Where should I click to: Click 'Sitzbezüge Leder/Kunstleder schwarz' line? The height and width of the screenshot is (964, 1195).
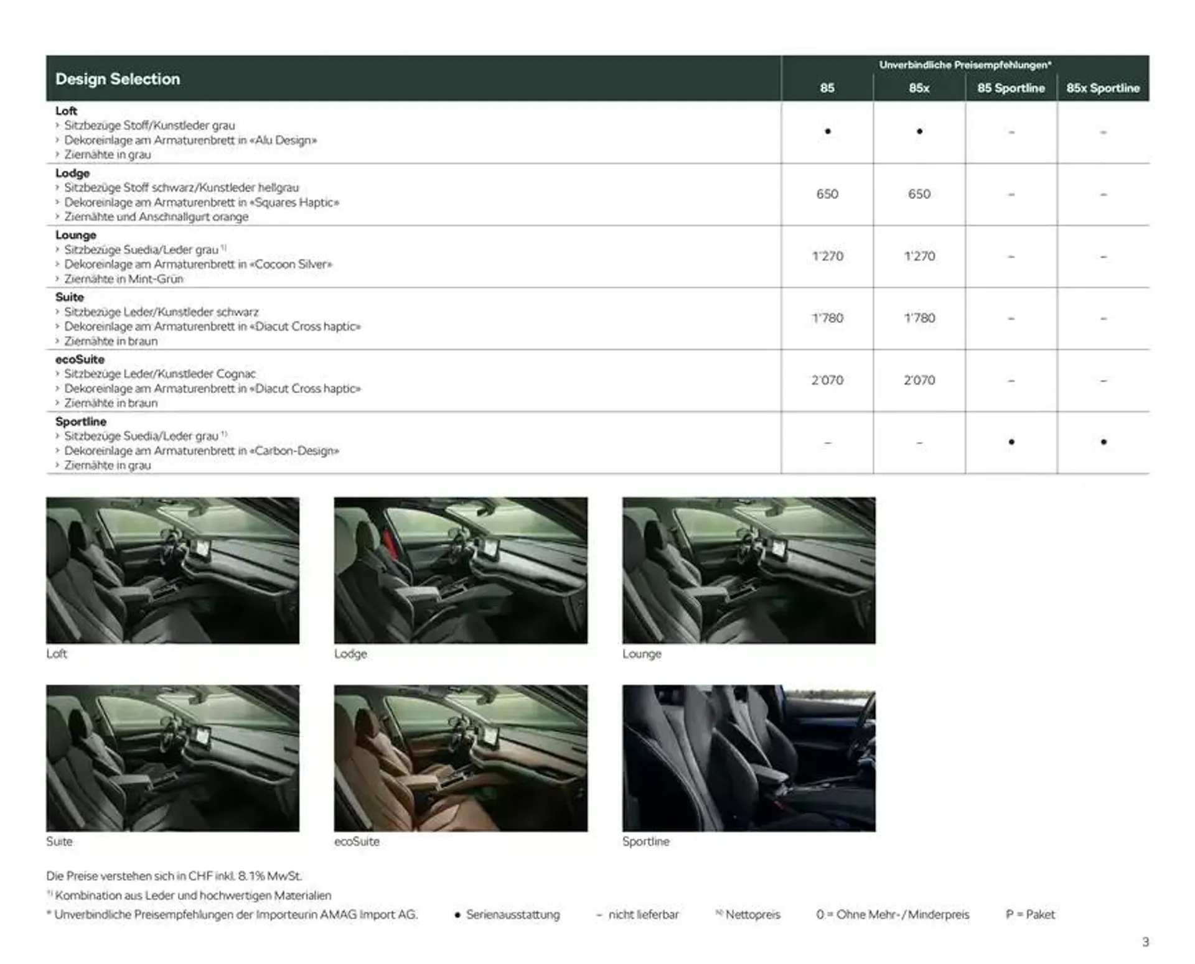(161, 312)
